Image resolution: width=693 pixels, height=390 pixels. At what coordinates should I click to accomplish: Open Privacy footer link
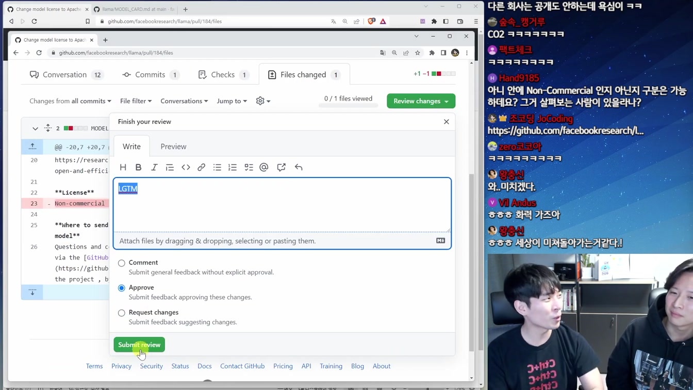point(121,366)
